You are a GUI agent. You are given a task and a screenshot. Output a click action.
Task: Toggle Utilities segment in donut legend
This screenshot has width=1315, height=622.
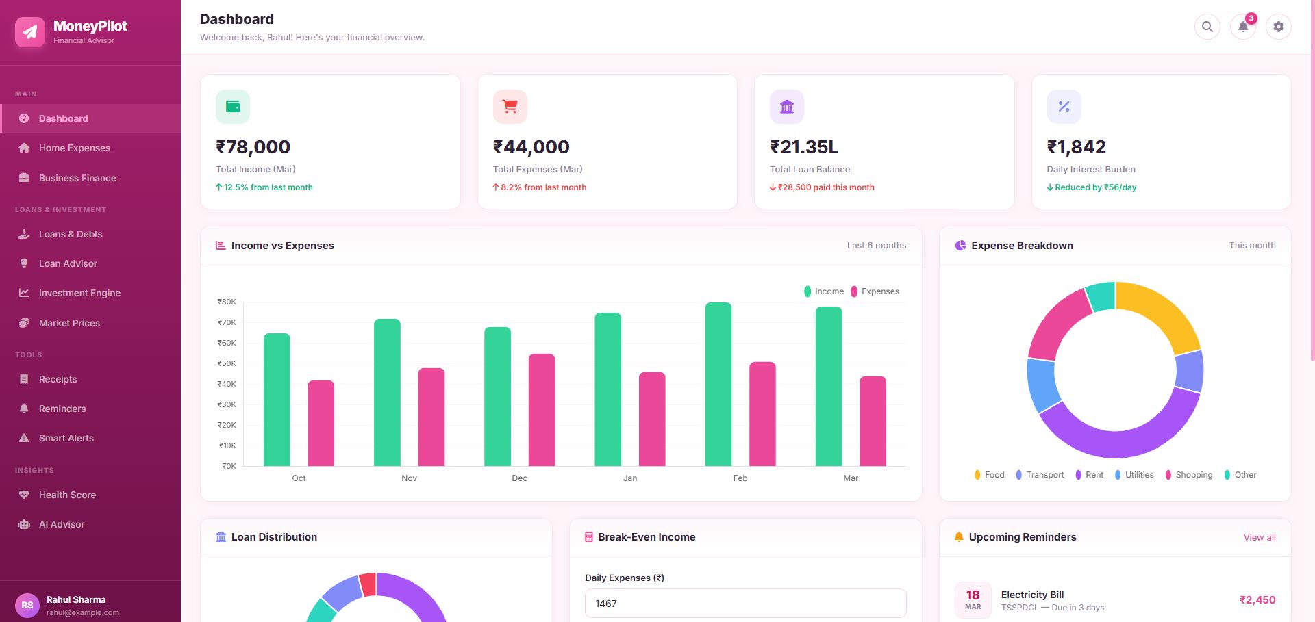1134,475
